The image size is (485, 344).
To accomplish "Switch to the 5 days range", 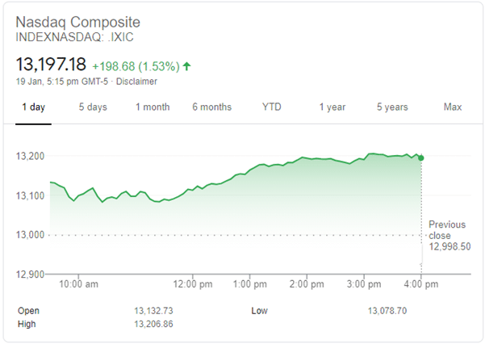I will 93,107.
